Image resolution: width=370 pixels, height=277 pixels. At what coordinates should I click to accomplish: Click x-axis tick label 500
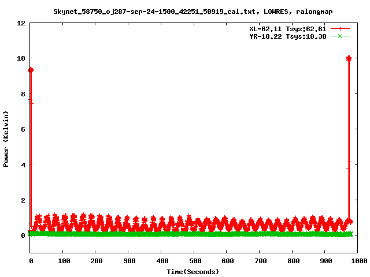195,261
